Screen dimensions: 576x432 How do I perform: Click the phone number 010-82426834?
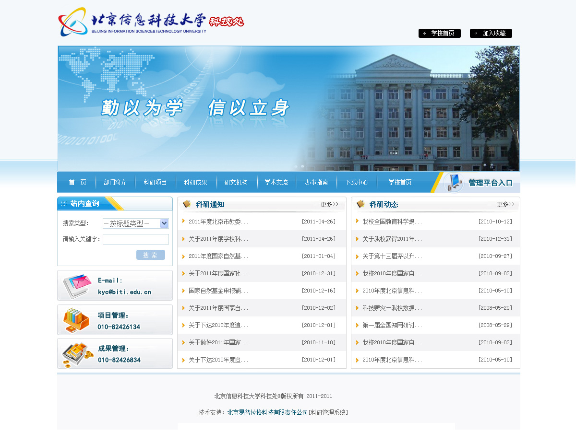(x=119, y=360)
